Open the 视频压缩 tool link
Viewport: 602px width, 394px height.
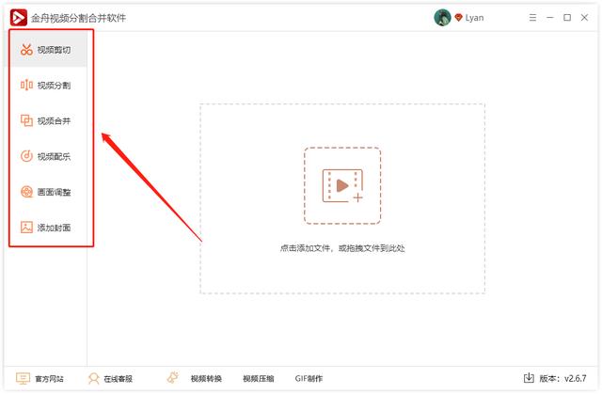point(259,379)
